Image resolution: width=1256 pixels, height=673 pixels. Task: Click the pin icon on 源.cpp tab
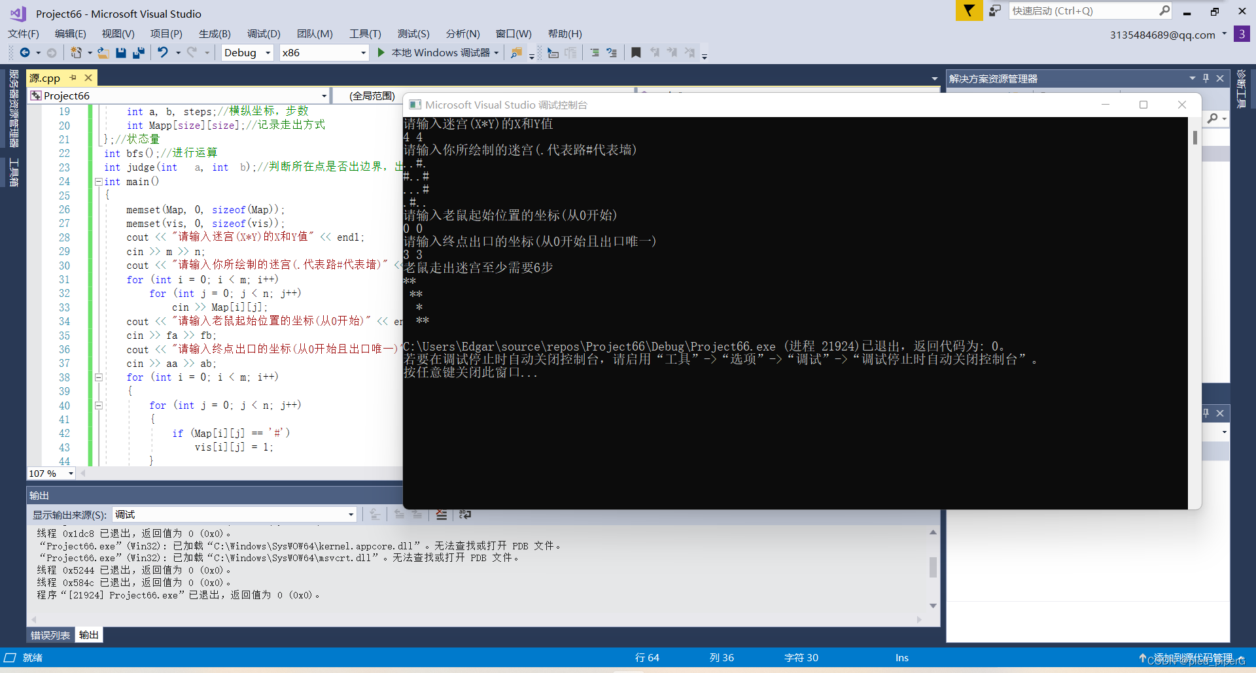pyautogui.click(x=73, y=78)
